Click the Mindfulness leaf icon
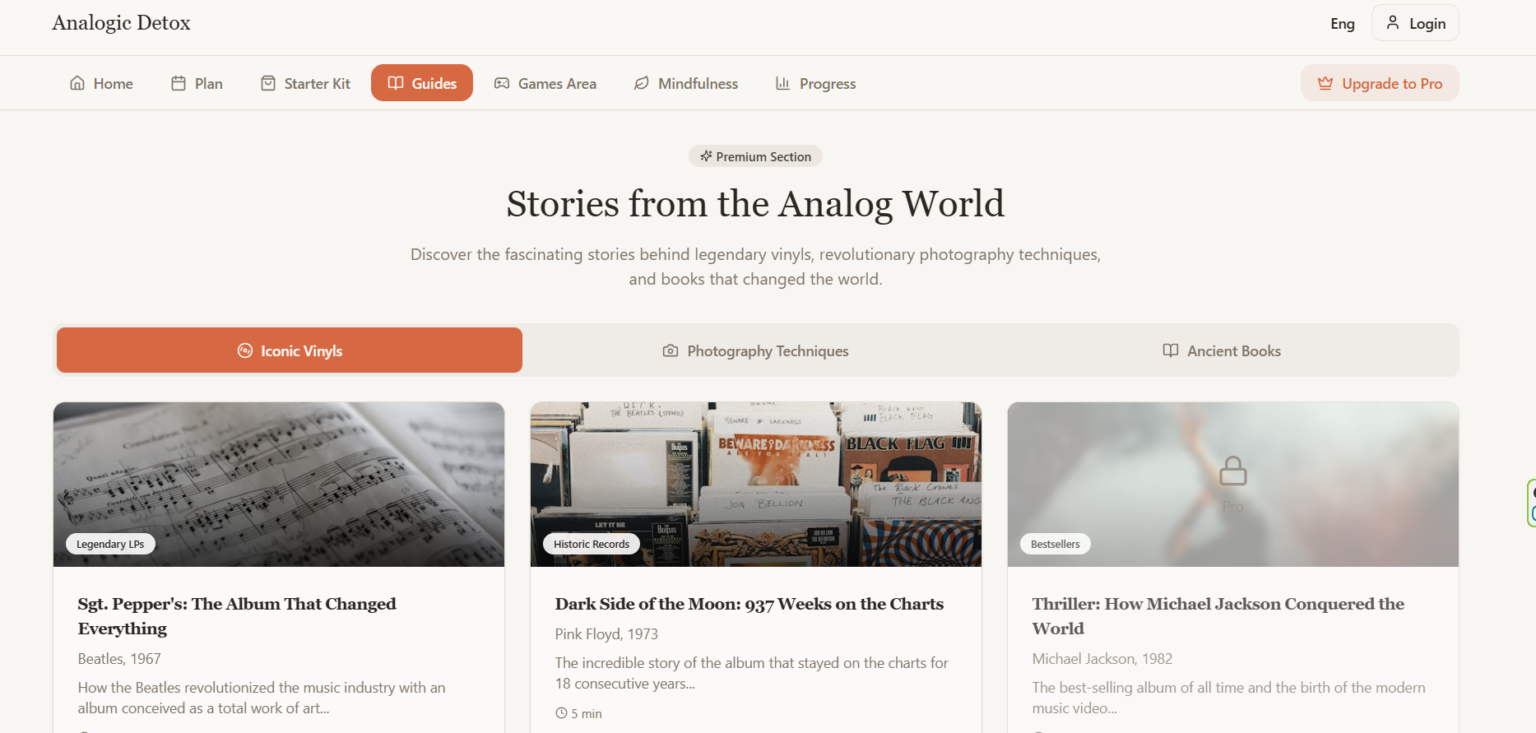1536x733 pixels. coord(642,83)
